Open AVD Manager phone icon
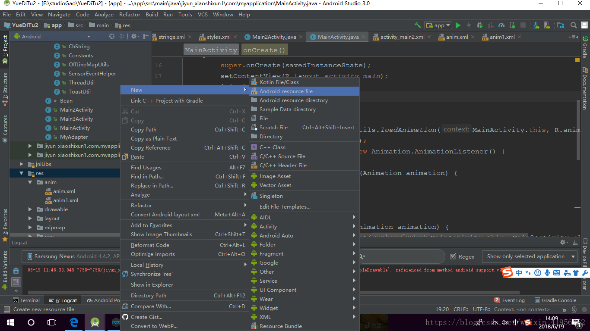590x331 pixels. tap(547, 25)
